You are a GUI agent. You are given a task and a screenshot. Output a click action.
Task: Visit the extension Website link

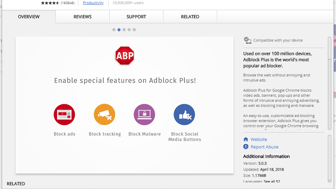[x=259, y=139]
